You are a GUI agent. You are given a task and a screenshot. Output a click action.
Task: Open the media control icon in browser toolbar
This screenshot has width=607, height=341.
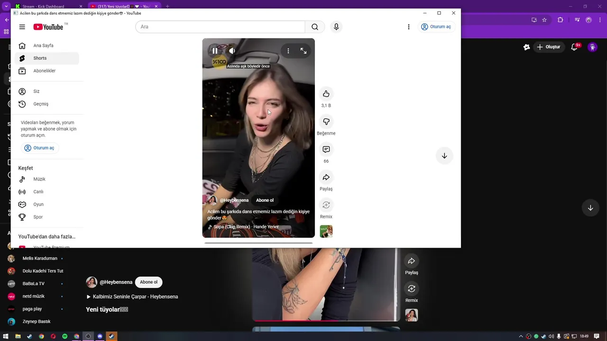(577, 20)
